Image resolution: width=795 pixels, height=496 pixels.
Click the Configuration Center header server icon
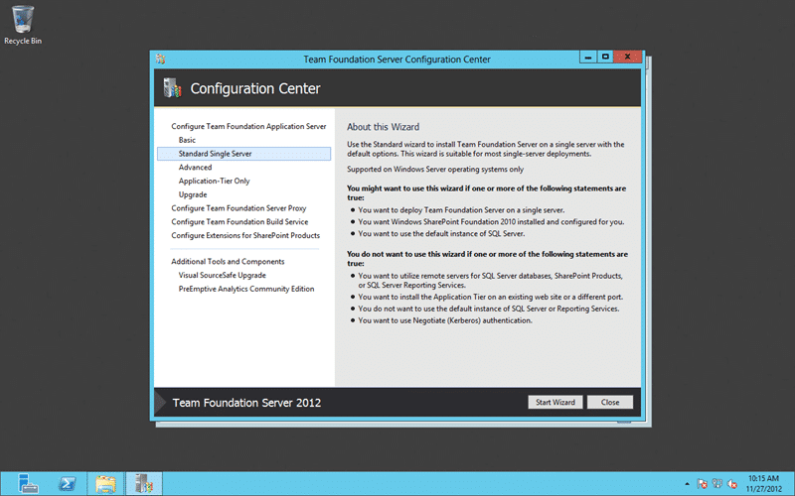tap(172, 88)
